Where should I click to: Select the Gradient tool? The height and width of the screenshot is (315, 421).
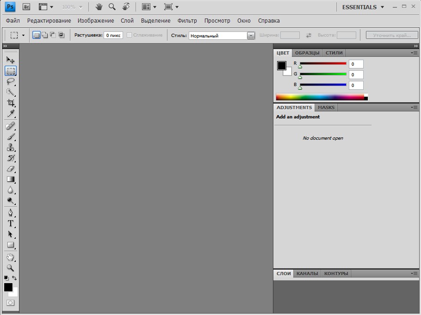(11, 179)
